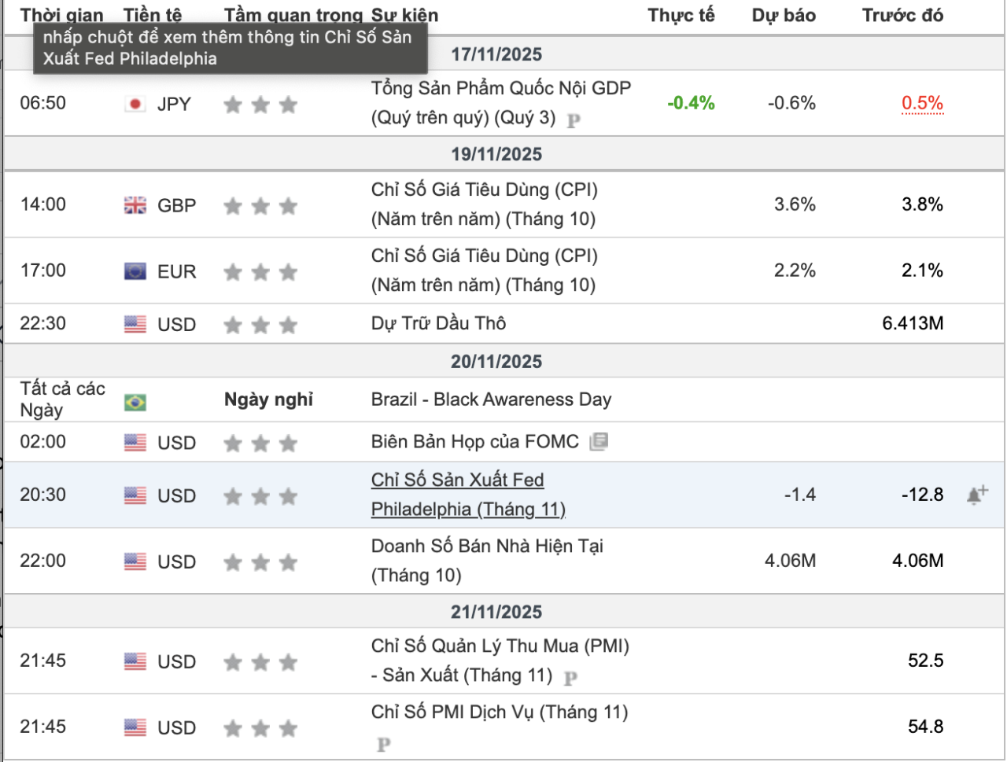
Task: Click the Thực tế column header
Action: point(681,15)
